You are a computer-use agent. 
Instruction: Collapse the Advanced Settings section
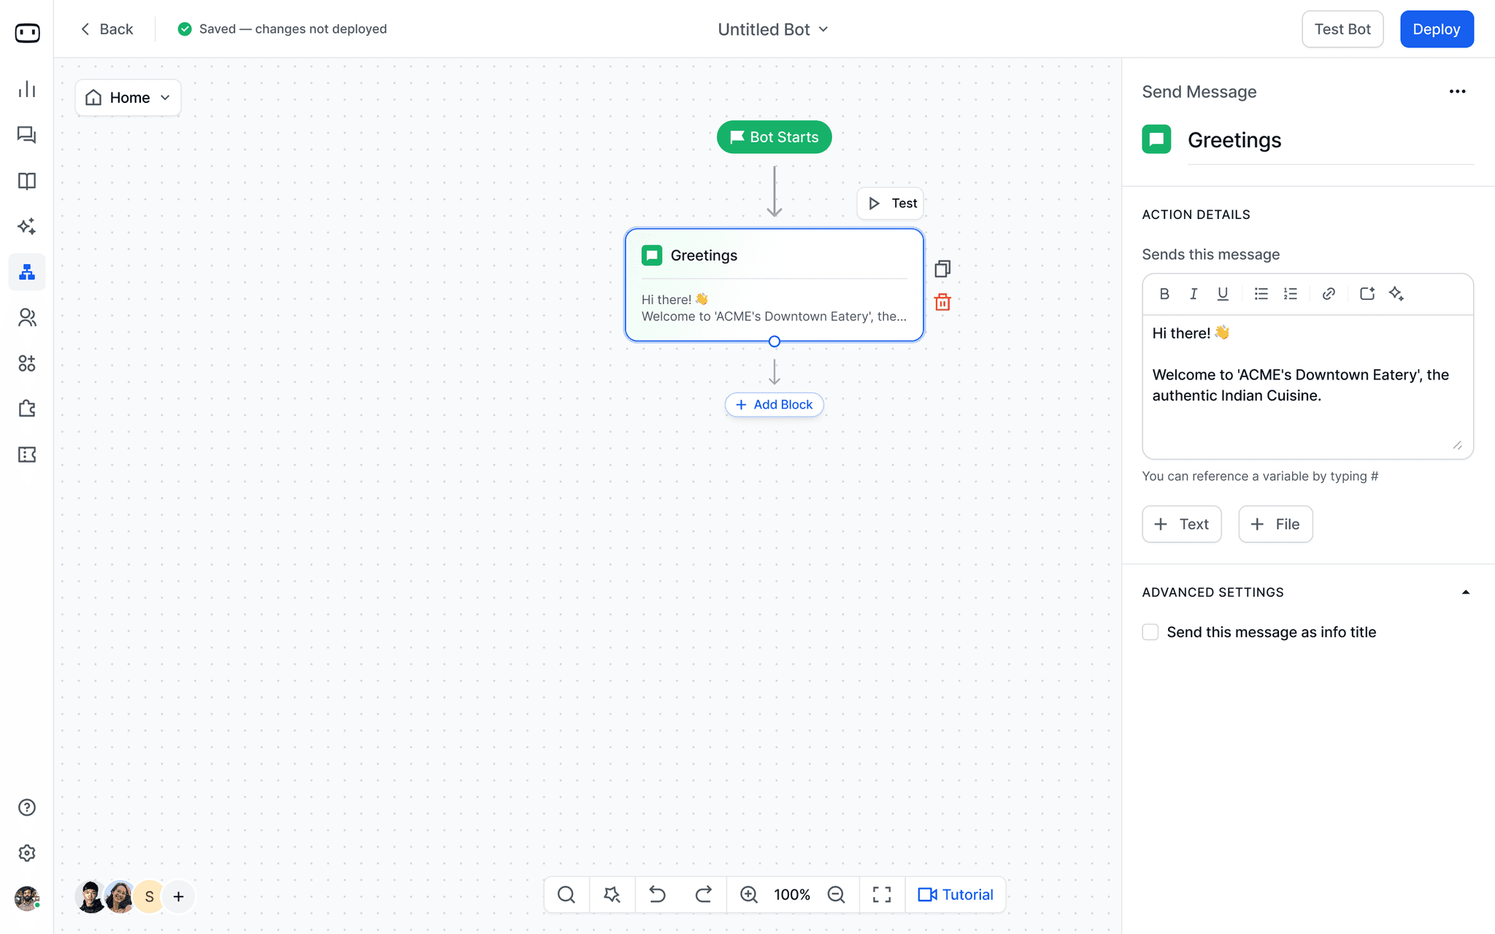(1467, 592)
